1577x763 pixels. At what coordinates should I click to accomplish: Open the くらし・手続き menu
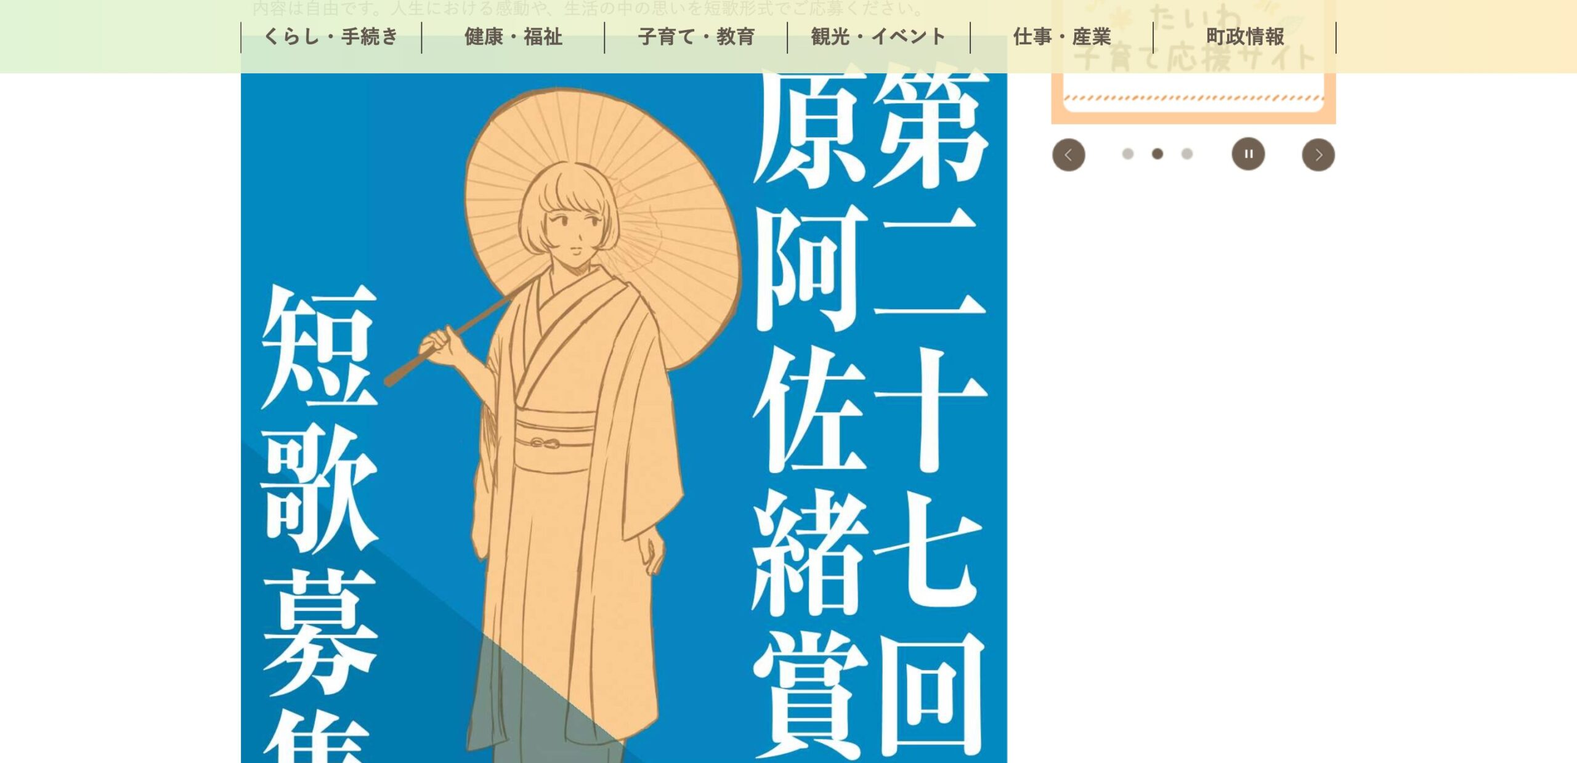coord(331,37)
